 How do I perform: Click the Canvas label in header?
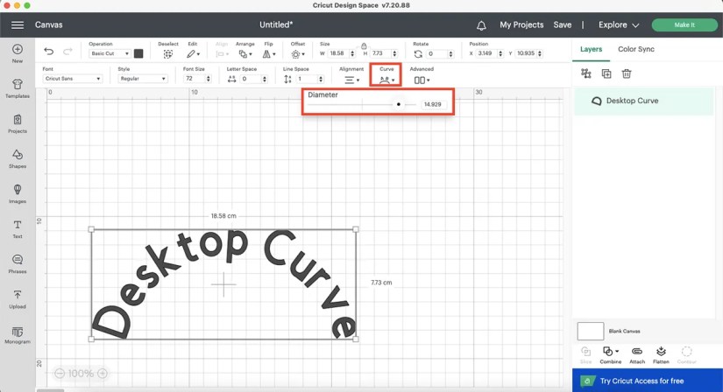point(49,24)
